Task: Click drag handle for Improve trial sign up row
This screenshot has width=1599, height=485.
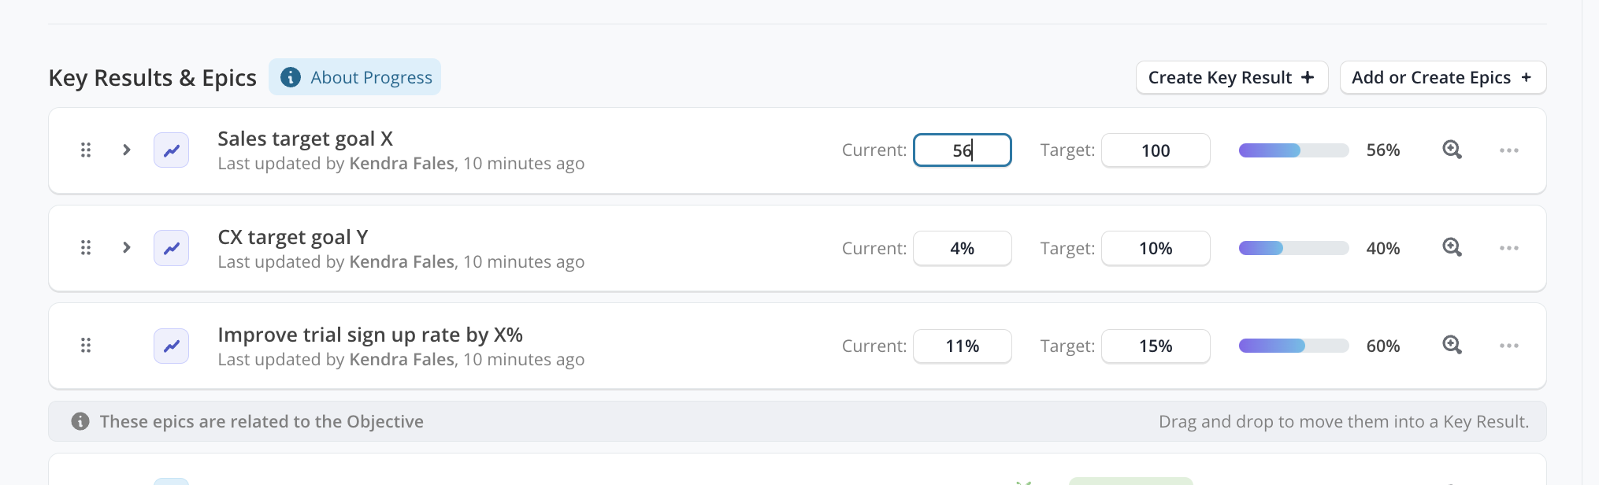Action: pos(86,346)
